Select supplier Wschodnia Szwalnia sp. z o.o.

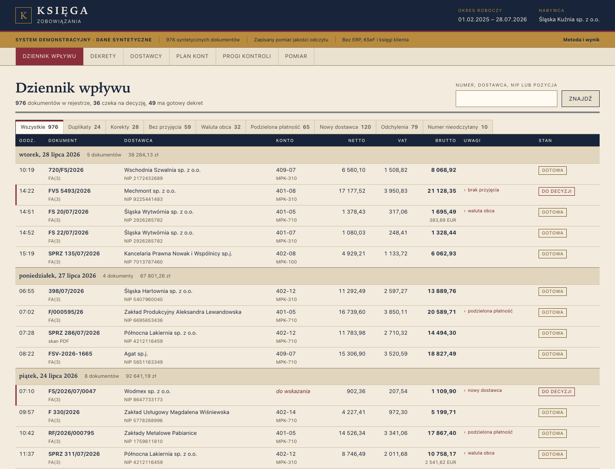coord(162,170)
